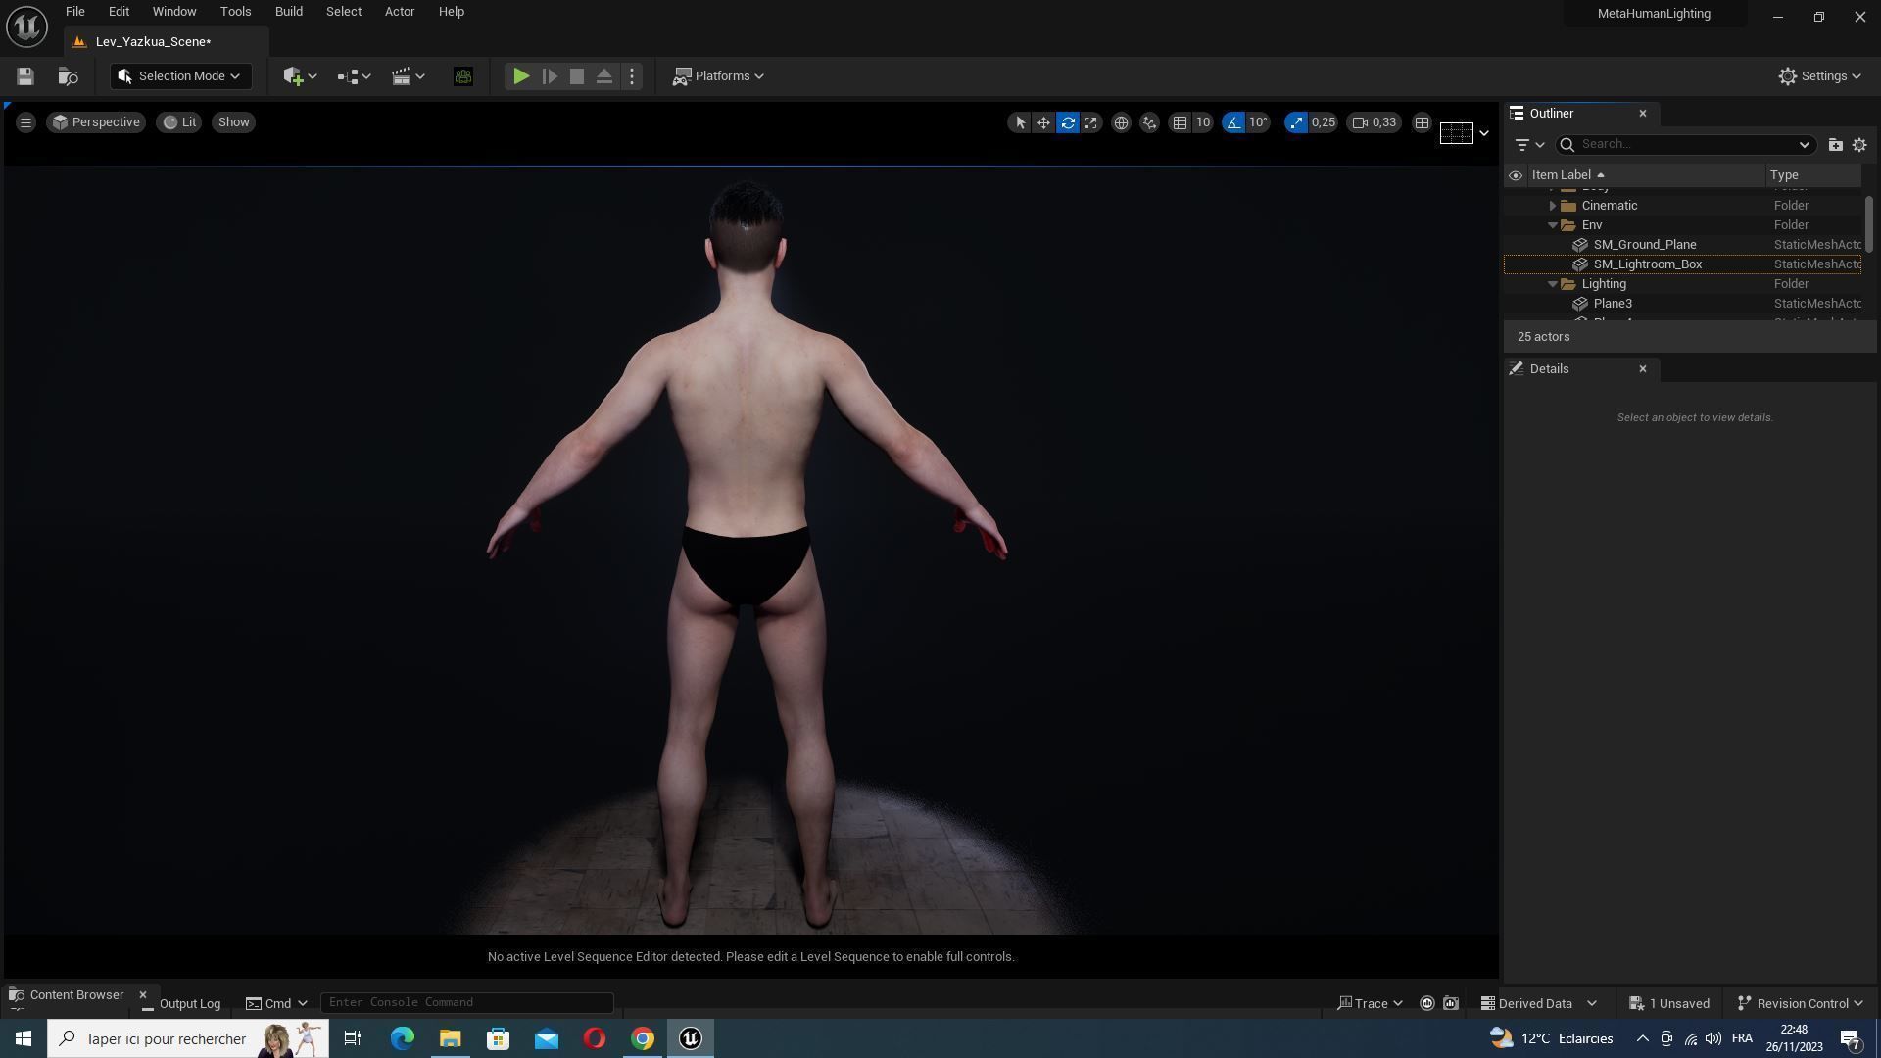
Task: Toggle grid snapping on or off
Action: click(1180, 122)
